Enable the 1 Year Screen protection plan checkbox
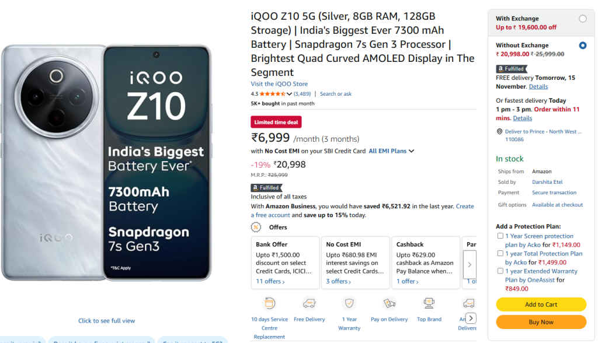The image size is (598, 343). click(x=499, y=235)
